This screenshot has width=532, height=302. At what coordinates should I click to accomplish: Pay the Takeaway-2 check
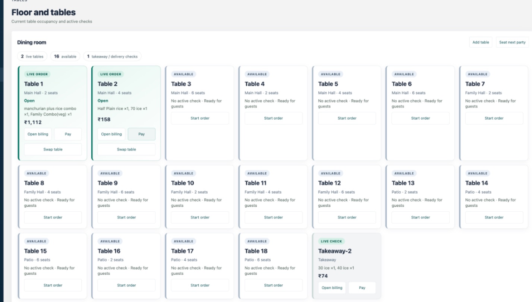coord(362,288)
